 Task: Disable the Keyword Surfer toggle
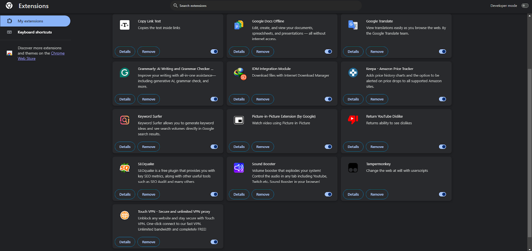[x=214, y=147]
